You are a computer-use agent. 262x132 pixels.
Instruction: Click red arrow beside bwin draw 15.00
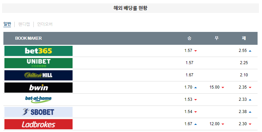223,88
